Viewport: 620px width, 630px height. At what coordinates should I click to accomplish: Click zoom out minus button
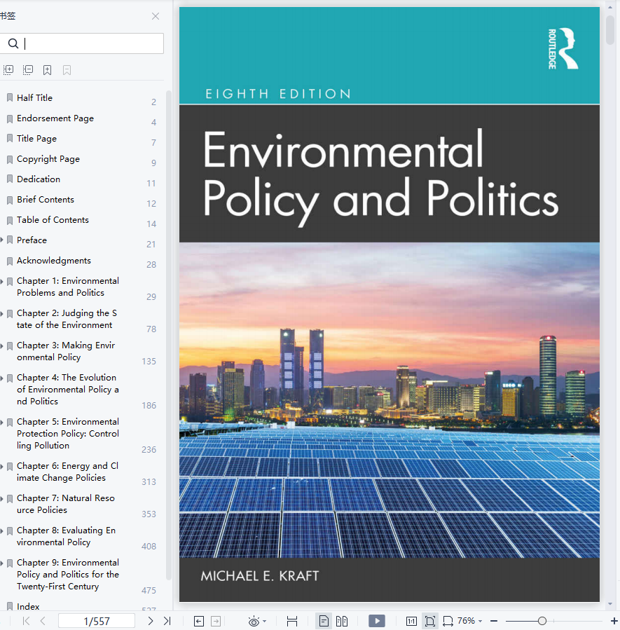pyautogui.click(x=494, y=621)
